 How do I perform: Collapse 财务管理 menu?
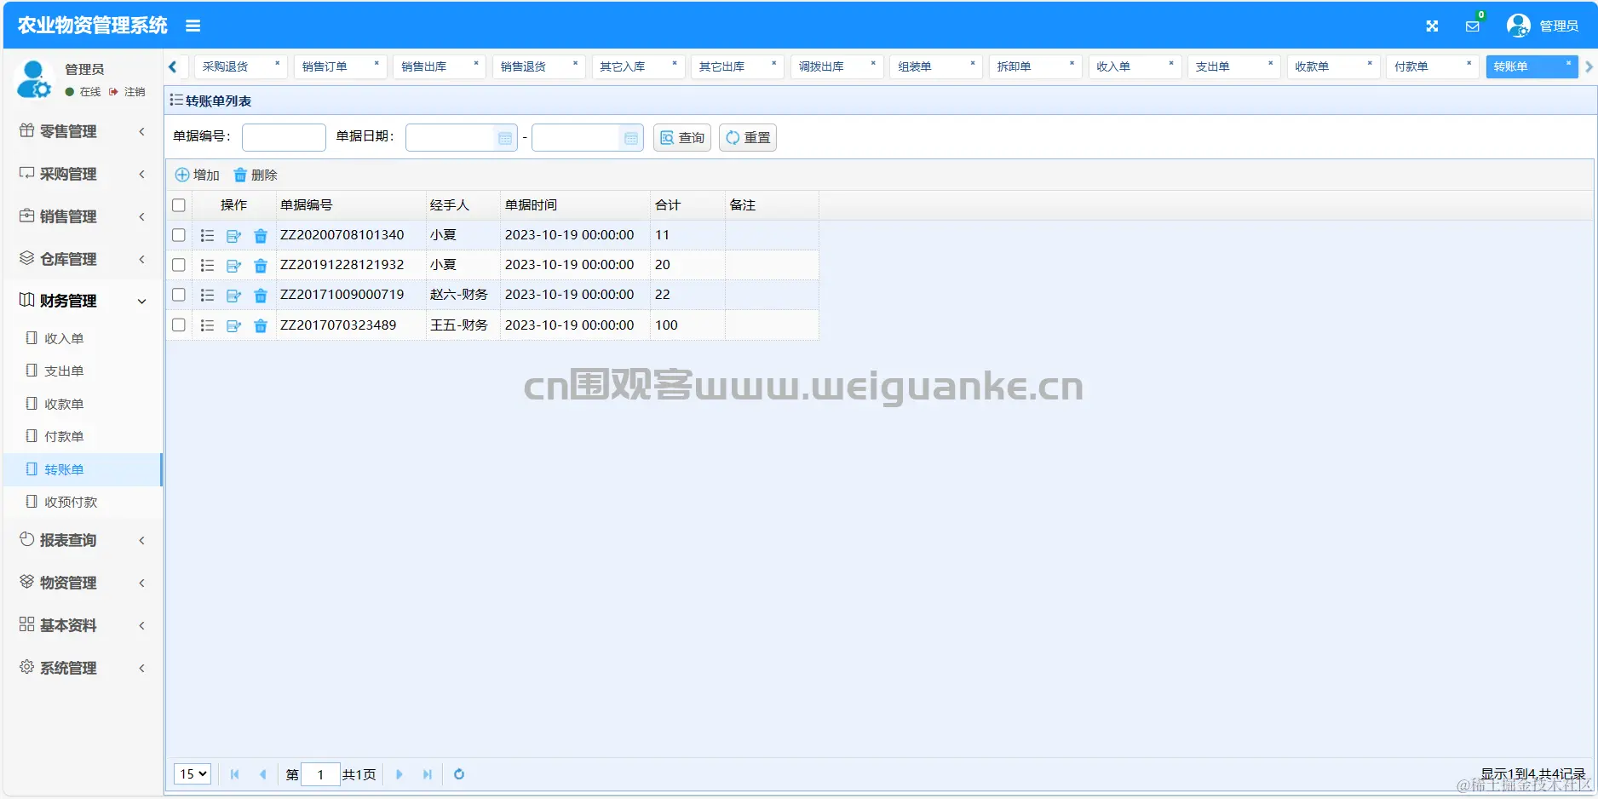tap(82, 301)
